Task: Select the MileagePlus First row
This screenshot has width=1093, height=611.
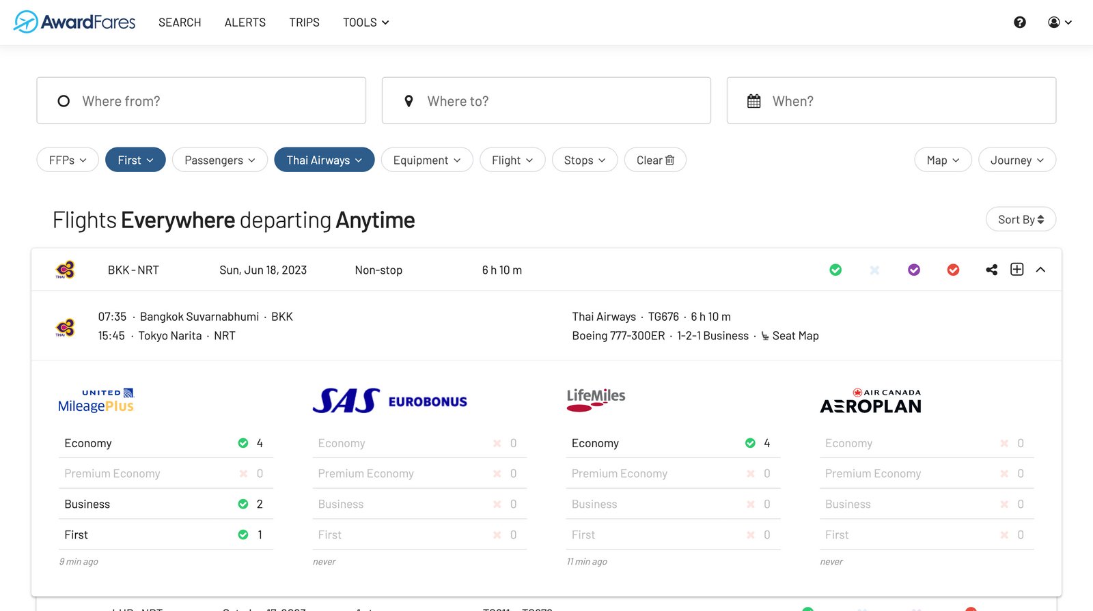Action: (166, 535)
